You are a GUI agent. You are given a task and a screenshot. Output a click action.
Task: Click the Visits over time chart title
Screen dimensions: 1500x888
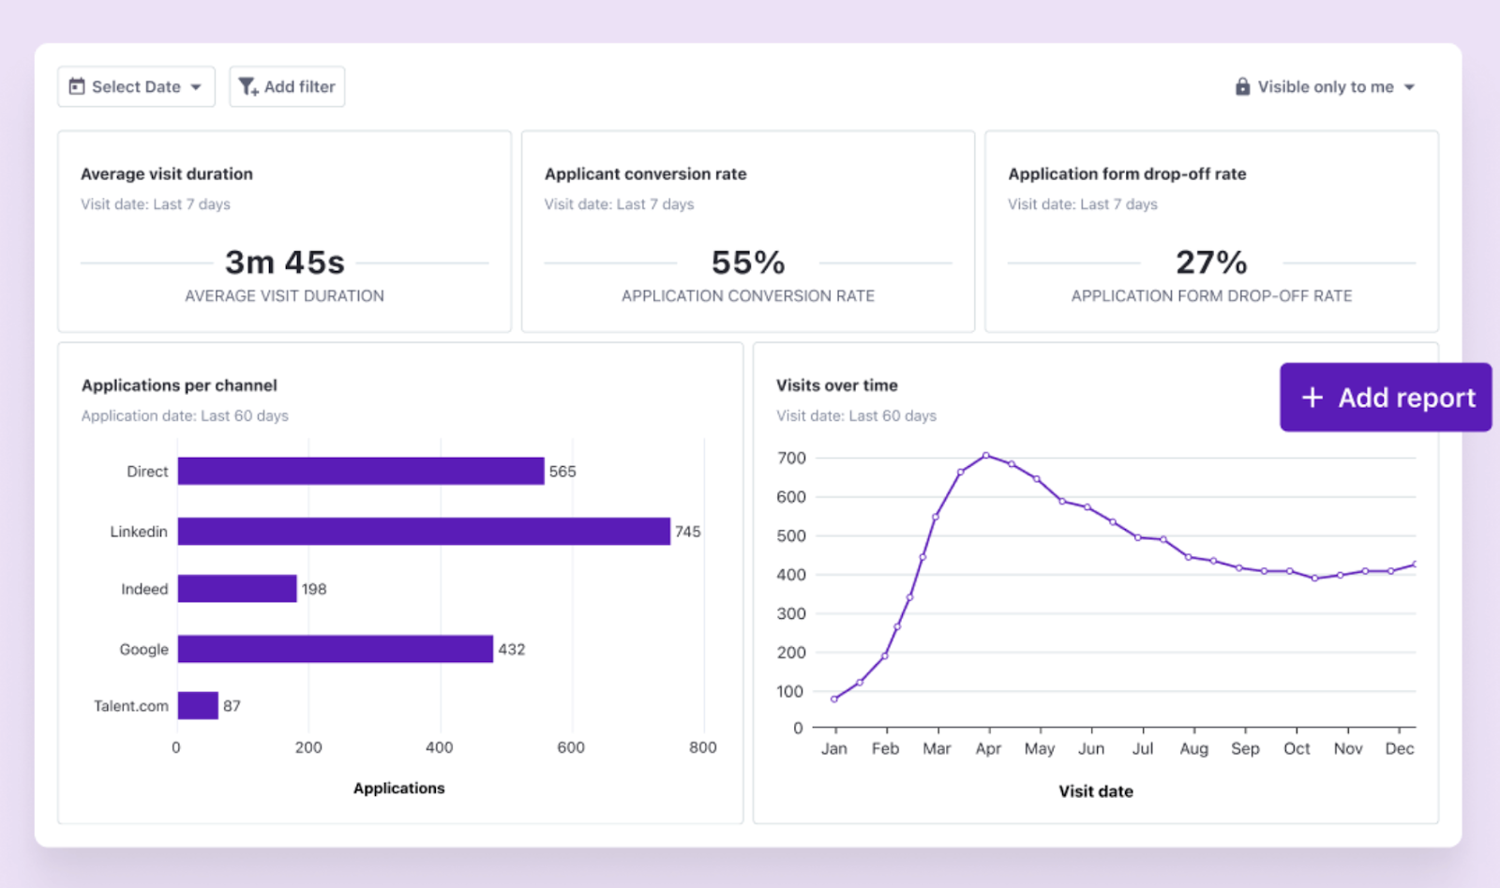836,384
